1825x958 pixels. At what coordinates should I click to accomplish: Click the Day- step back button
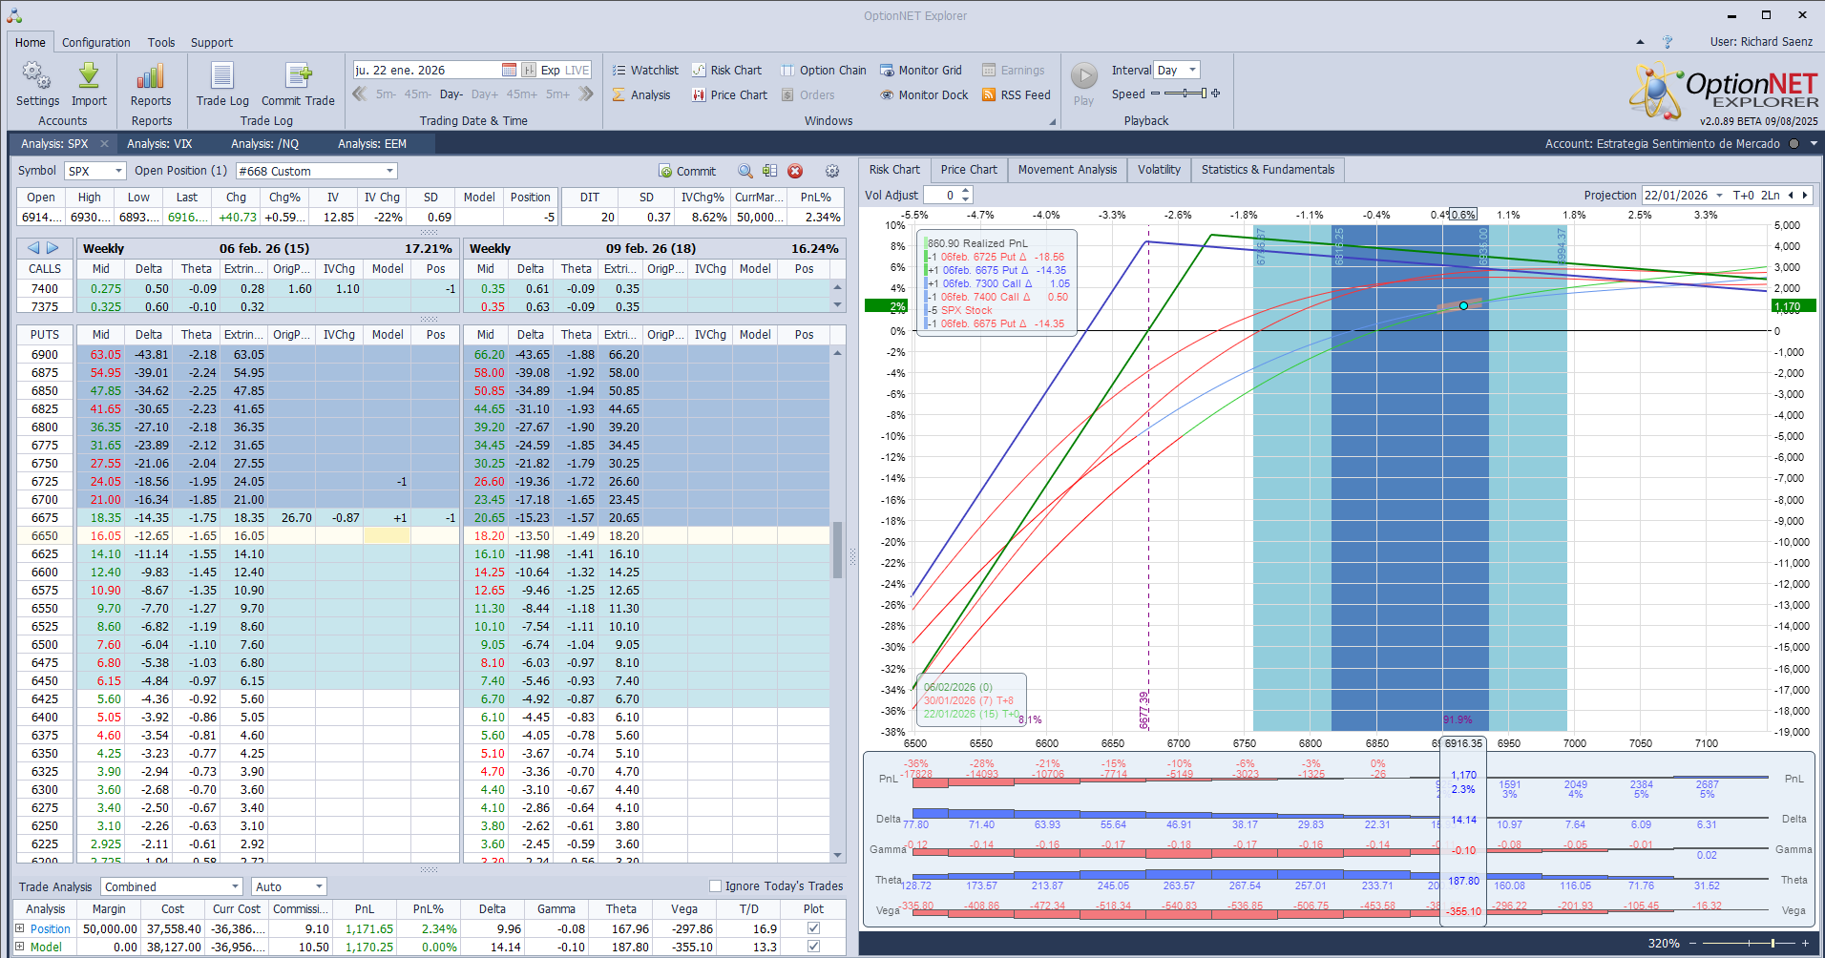(451, 94)
